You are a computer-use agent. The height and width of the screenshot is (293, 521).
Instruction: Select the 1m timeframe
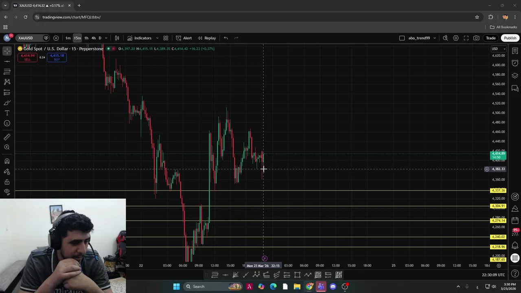coord(68,38)
